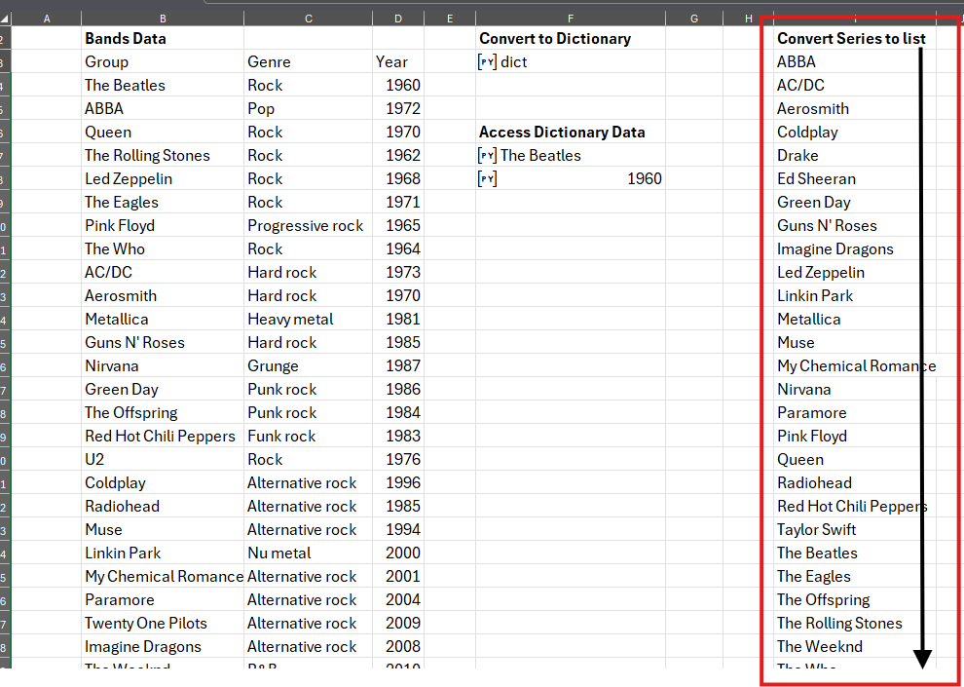The width and height of the screenshot is (964, 687).
Task: Select Drake in the series list column
Action: click(x=855, y=155)
